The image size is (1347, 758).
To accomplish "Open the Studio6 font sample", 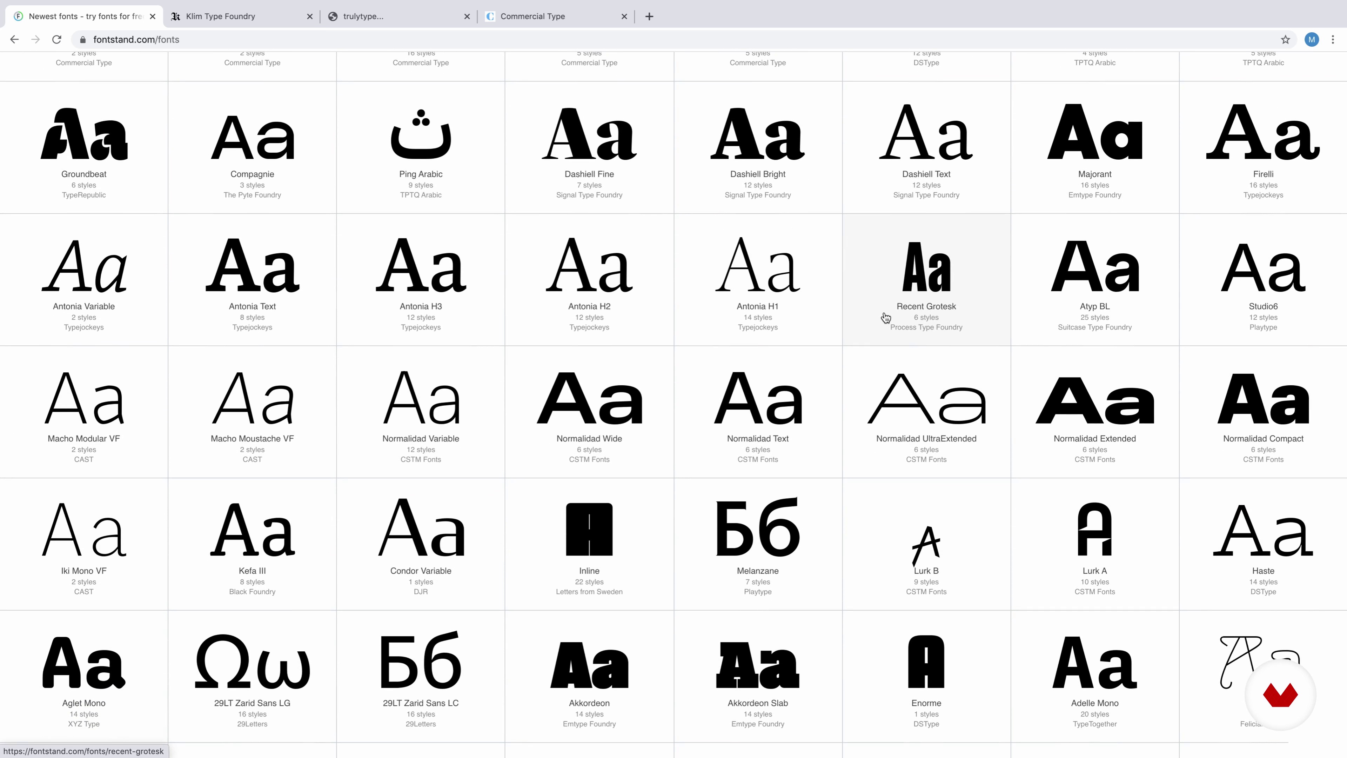I will (1263, 267).
